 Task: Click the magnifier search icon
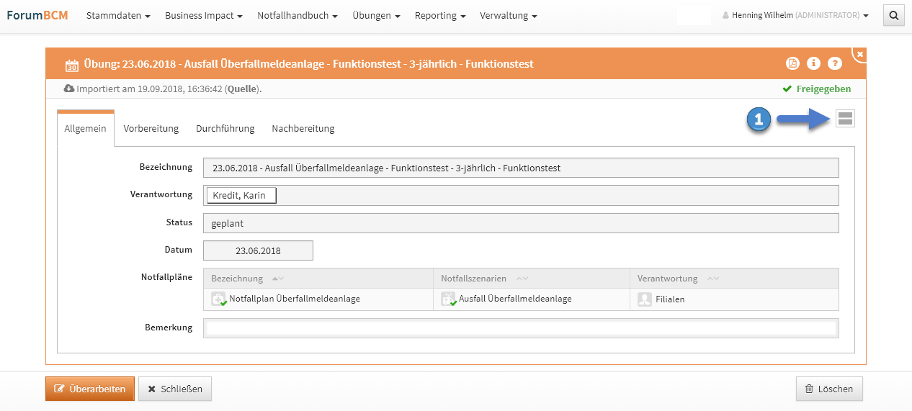pos(893,15)
